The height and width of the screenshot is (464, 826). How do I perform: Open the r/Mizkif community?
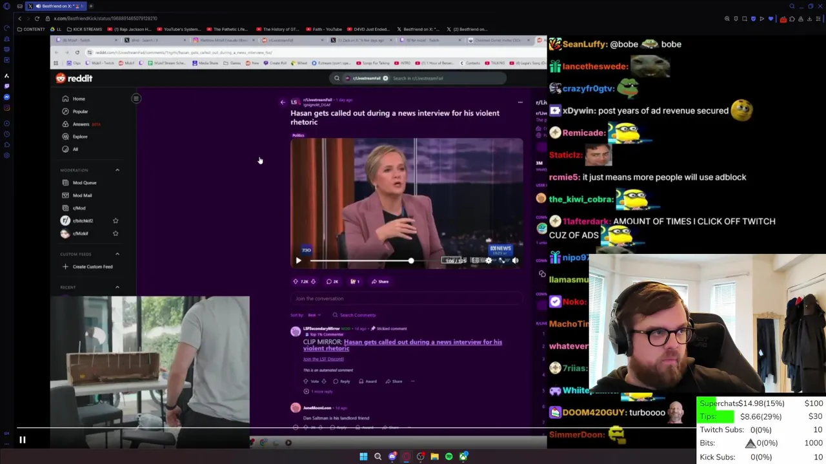point(75,233)
